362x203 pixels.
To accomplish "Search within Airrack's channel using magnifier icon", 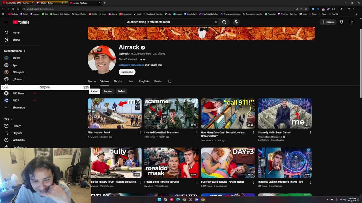I will (x=170, y=81).
